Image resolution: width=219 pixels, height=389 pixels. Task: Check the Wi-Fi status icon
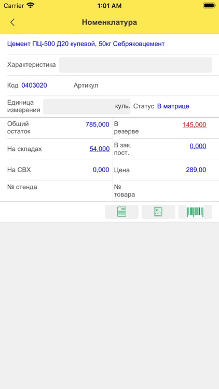[31, 6]
